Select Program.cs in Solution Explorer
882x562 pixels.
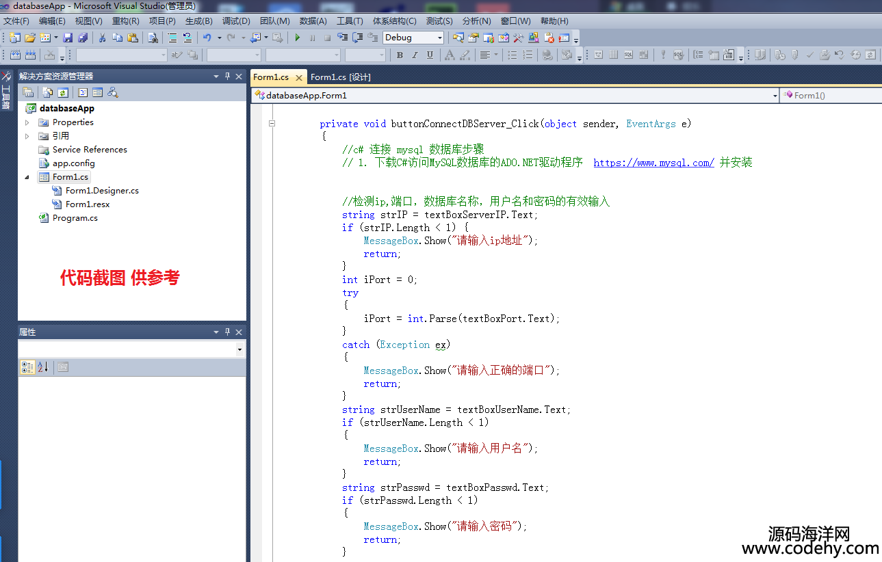tap(75, 218)
